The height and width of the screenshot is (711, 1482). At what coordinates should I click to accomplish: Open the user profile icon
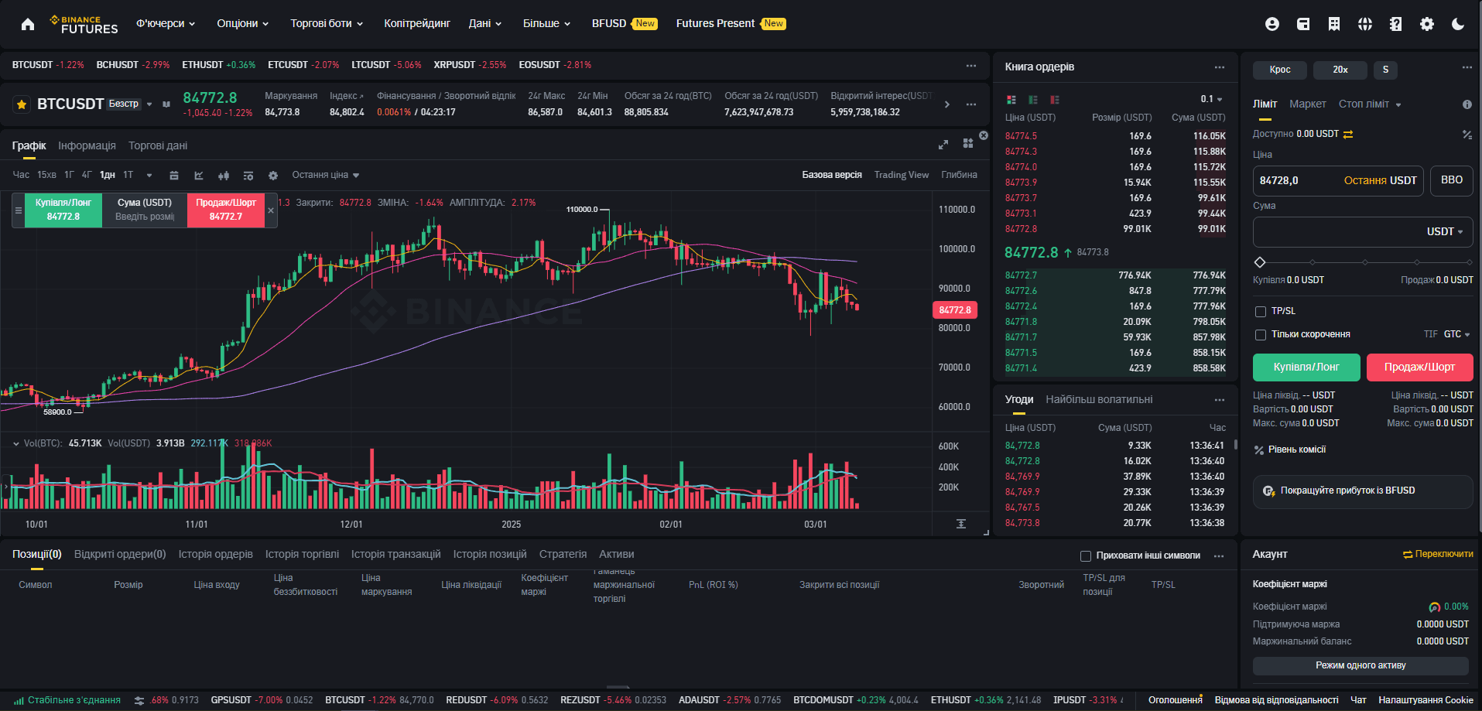pos(1272,24)
